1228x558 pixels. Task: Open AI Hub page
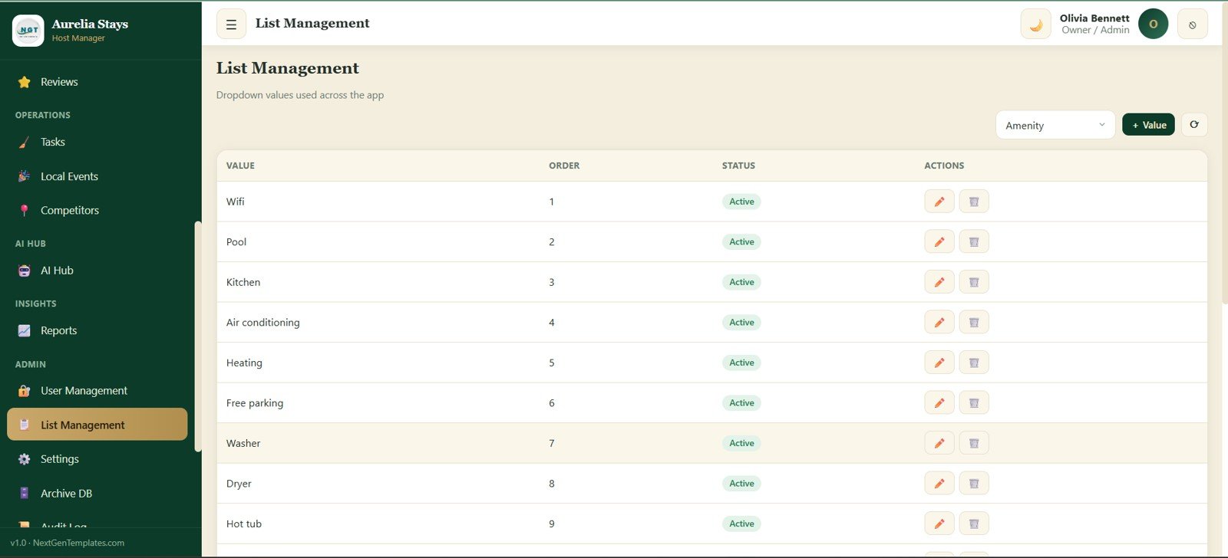click(x=97, y=271)
